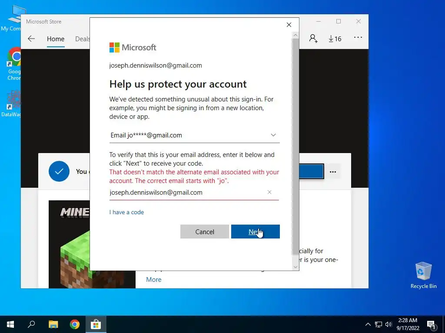Show hidden system tray icons

tap(368, 324)
